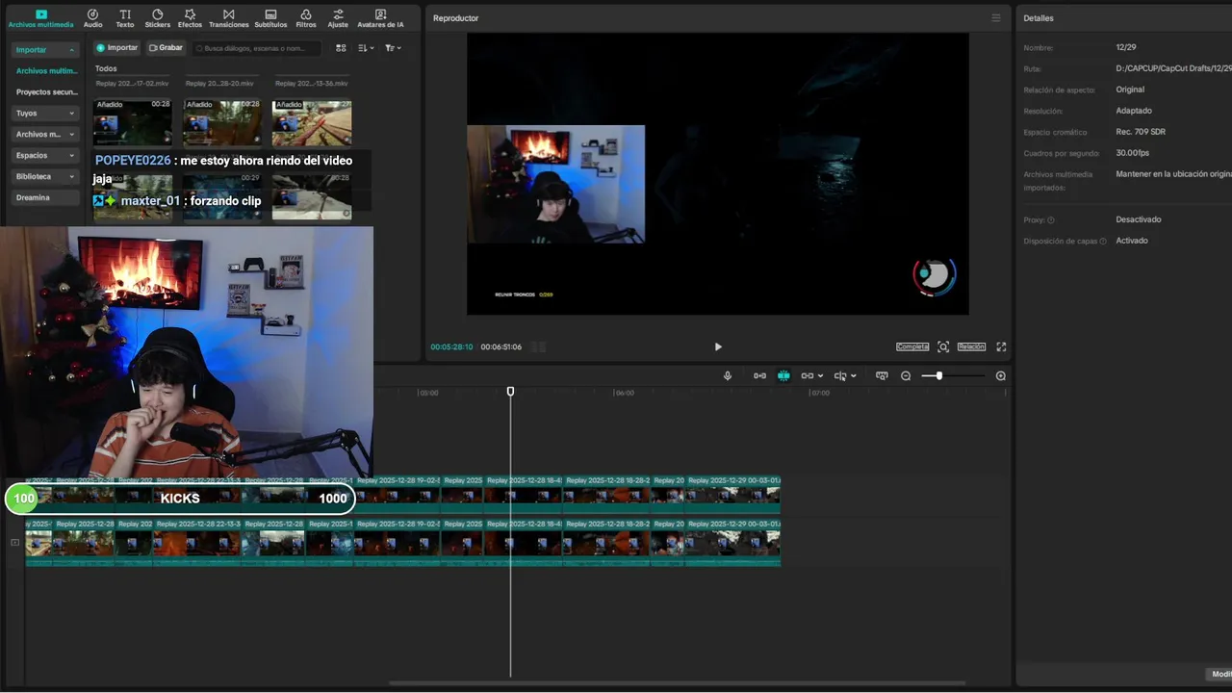Screen dimensions: 1232x693
Task: Click the color space value Rec. 709 SDR
Action: pos(1141,132)
